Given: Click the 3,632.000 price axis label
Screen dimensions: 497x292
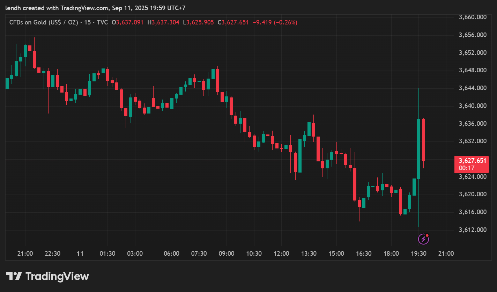Looking at the screenshot, I should pos(473,141).
